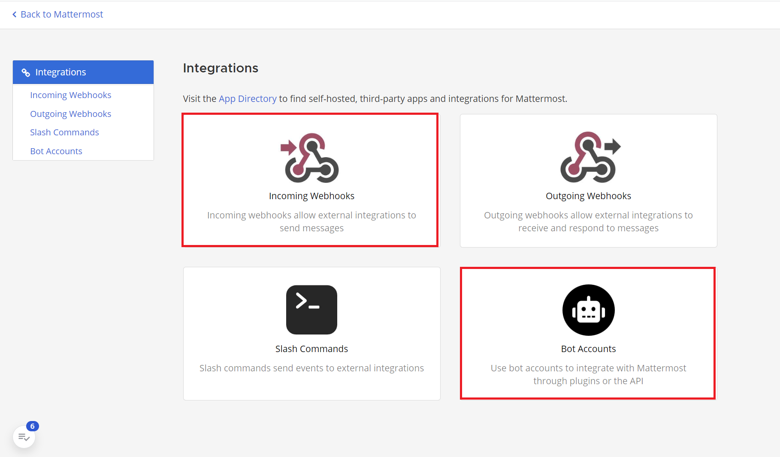The width and height of the screenshot is (780, 457).
Task: Click 'Use bot accounts to integrate' description
Action: pyautogui.click(x=588, y=374)
